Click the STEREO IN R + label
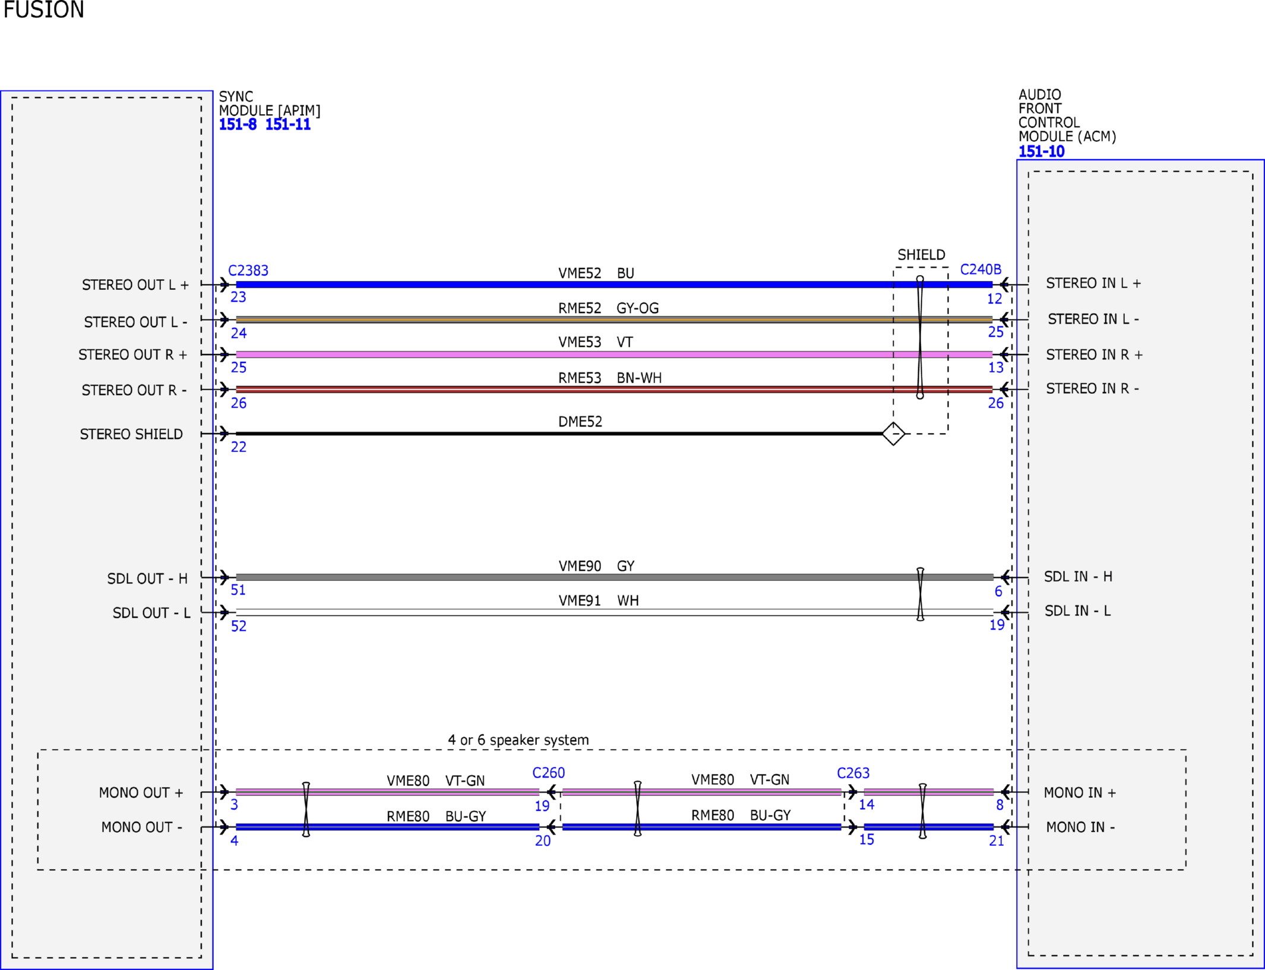Viewport: 1265px width, 970px height. pos(1094,355)
